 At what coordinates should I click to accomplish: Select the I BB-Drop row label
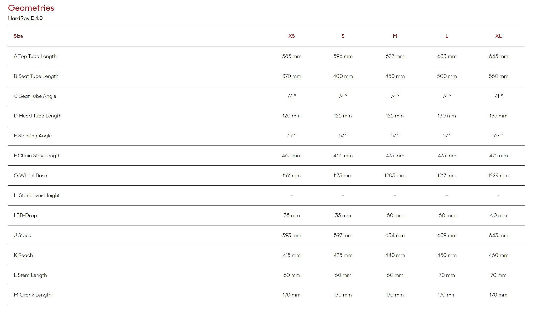25,215
